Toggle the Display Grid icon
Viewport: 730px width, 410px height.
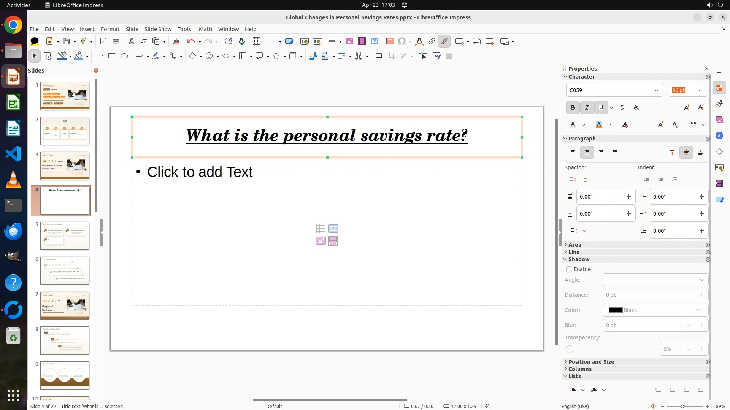[x=257, y=41]
